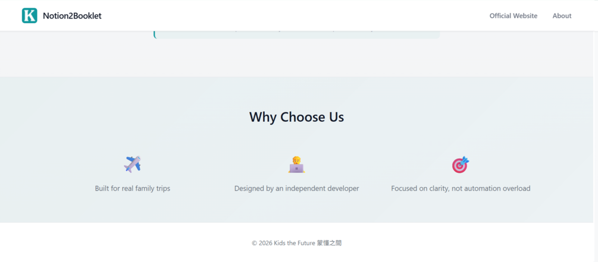Click the teal K logo icon
This screenshot has width=598, height=262.
tap(29, 15)
